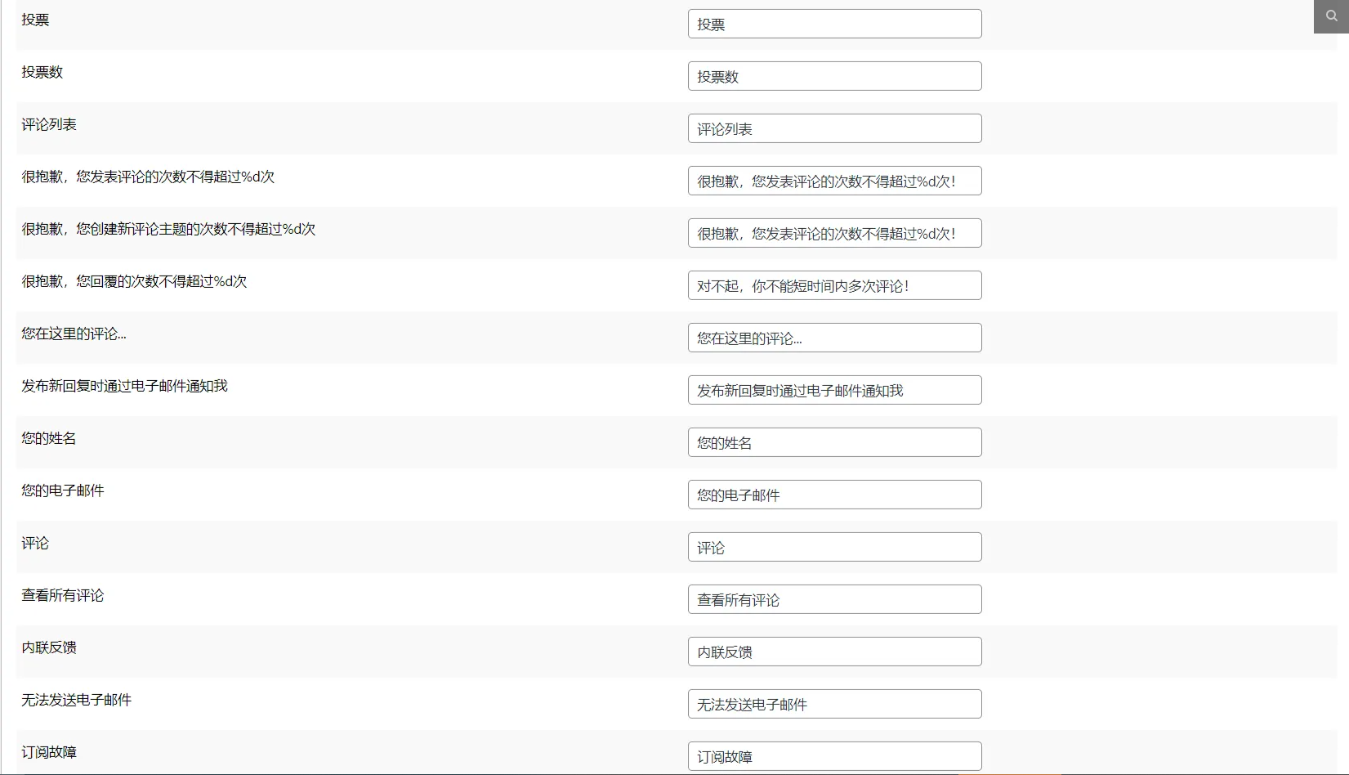Edit the 内联反馈 input field

pos(834,652)
